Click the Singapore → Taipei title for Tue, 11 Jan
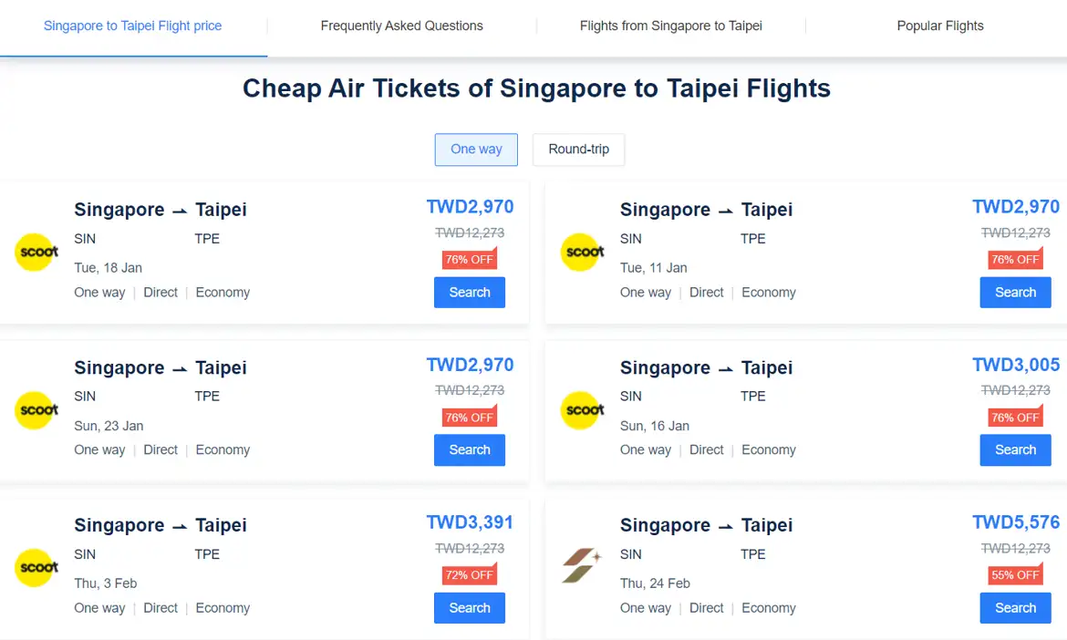 (x=707, y=210)
